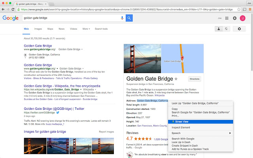
Task: Open arrow after Golden Gate Bridge label in second result
Action: pos(83,69)
